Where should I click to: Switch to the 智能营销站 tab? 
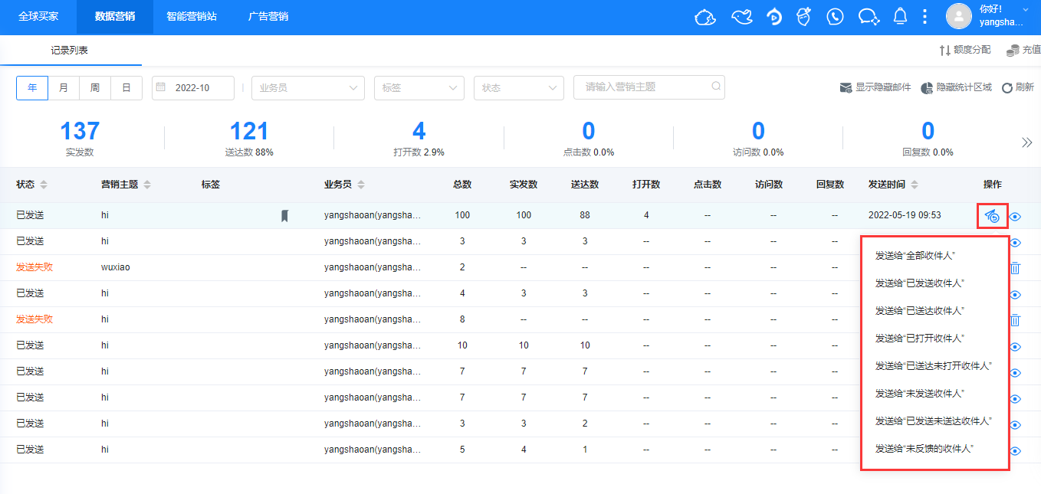coord(192,16)
